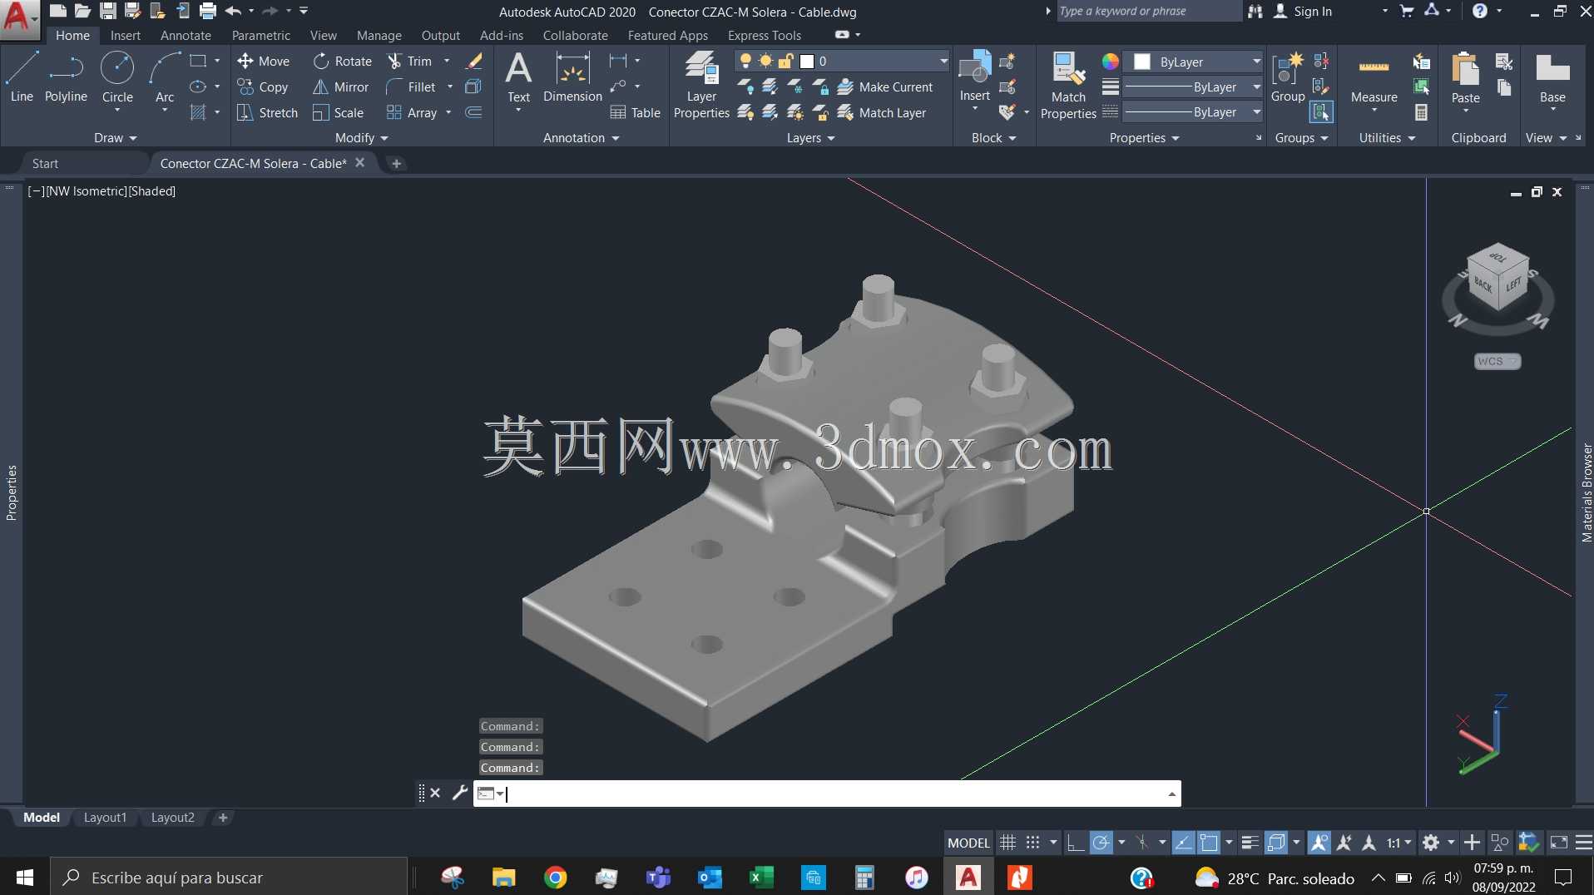
Task: Open the Insert block tool
Action: (974, 77)
